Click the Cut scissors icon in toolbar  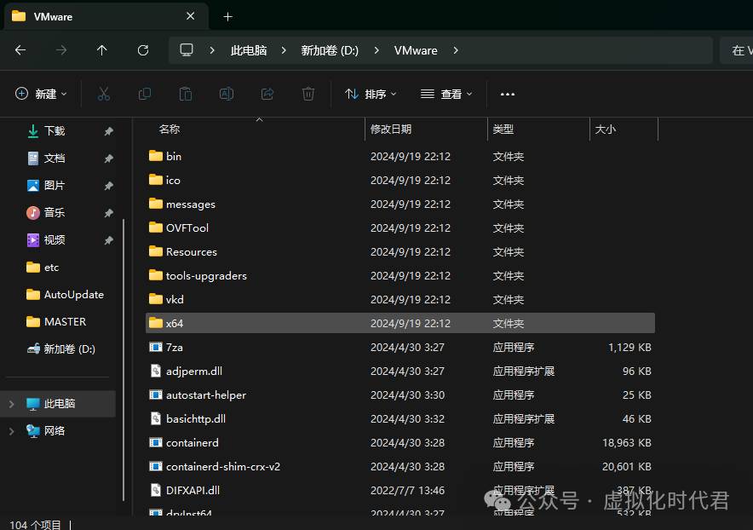(x=104, y=94)
